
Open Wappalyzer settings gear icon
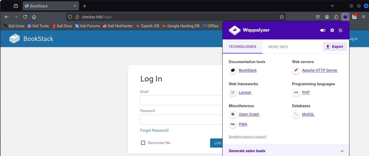[332, 30]
